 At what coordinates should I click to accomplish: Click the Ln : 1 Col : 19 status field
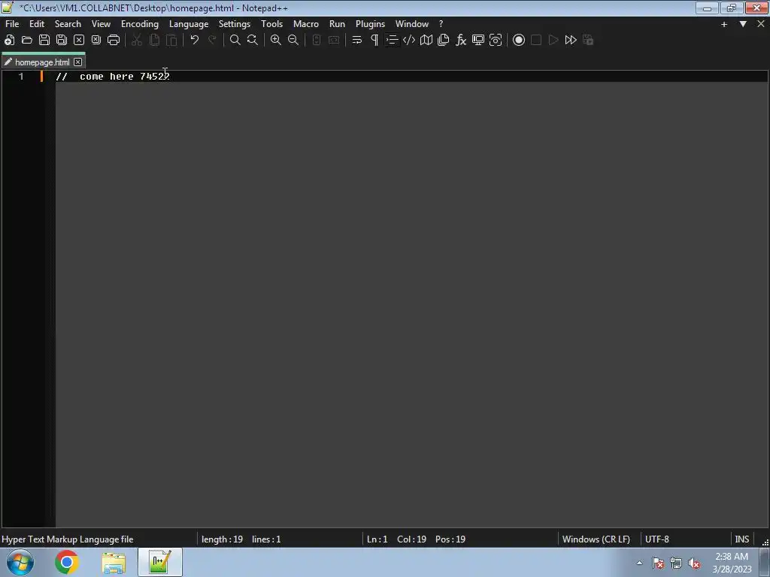pyautogui.click(x=416, y=539)
